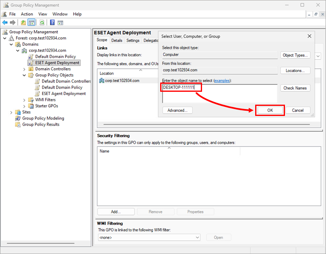326x254 pixels.
Task: Click the Back navigation arrow in the toolbar
Action: click(x=5, y=22)
